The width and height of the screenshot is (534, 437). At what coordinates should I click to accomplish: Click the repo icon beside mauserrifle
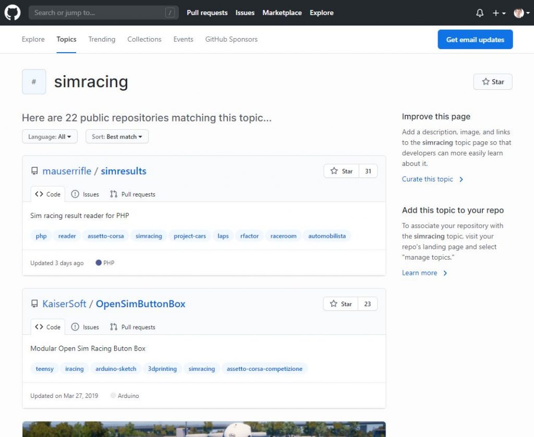[34, 171]
